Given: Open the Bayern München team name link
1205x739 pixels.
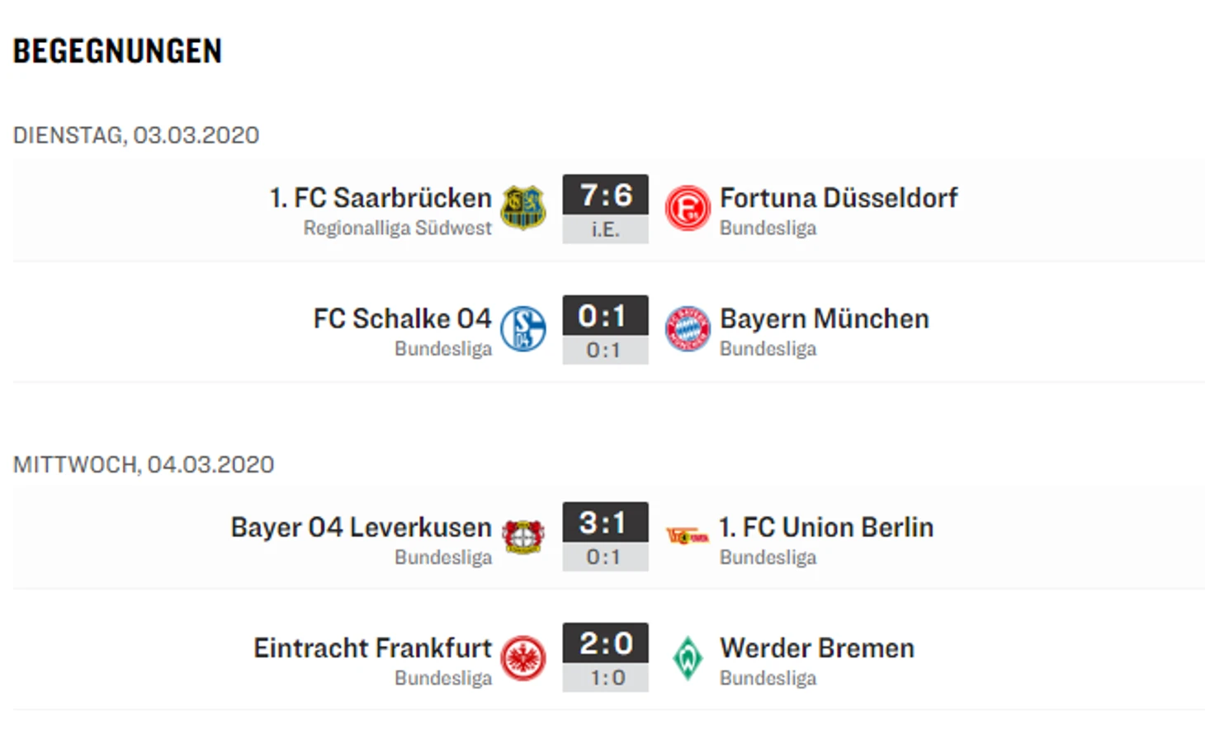Looking at the screenshot, I should [x=825, y=318].
